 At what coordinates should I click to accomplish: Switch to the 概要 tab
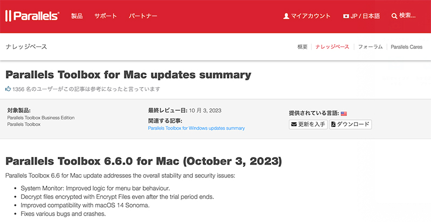pos(302,47)
